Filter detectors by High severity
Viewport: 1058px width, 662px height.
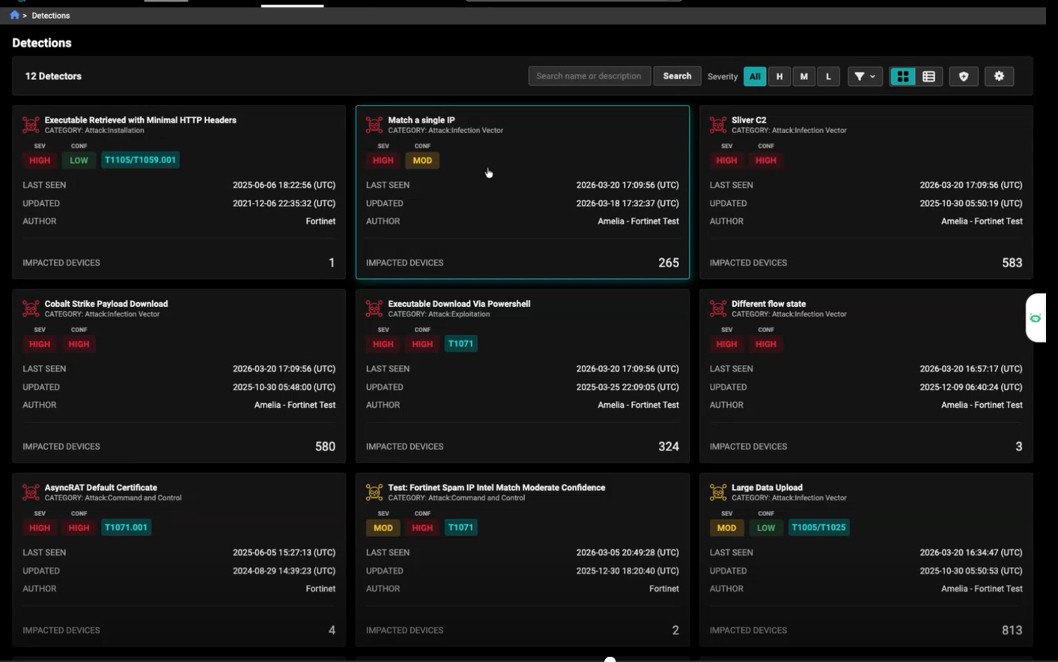[779, 76]
